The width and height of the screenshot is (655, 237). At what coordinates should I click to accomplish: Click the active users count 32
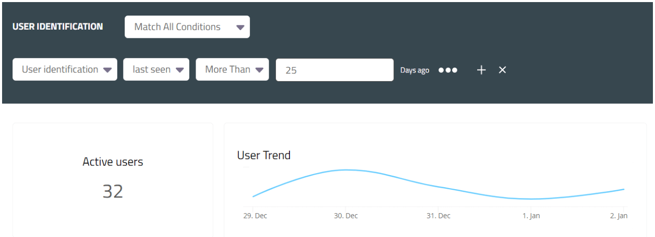(x=113, y=191)
